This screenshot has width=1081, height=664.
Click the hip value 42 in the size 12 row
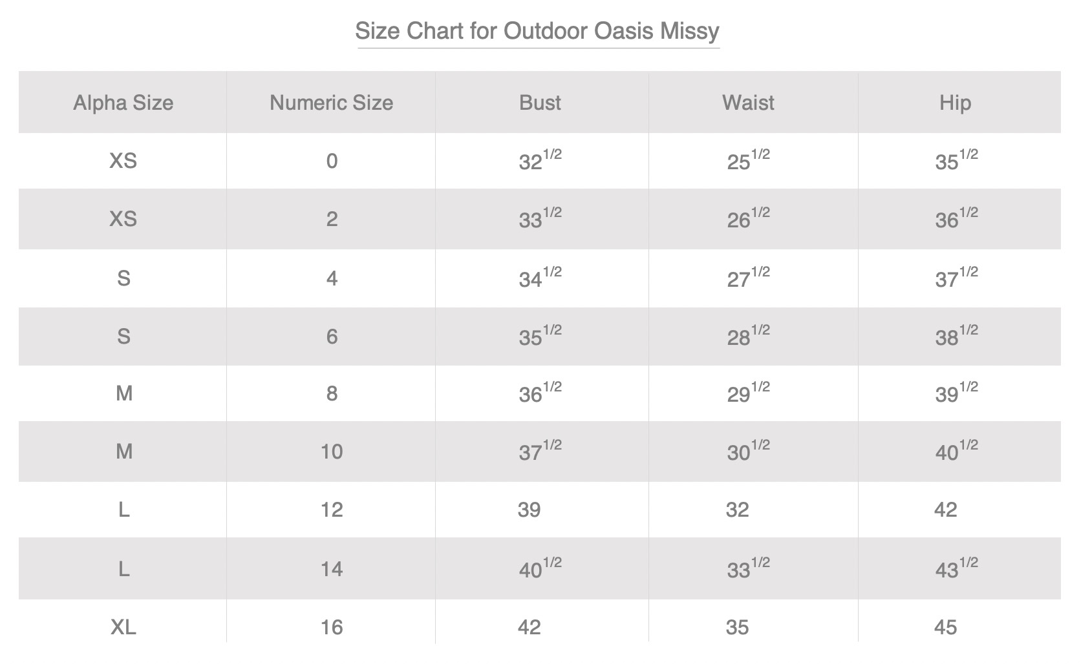pyautogui.click(x=945, y=510)
